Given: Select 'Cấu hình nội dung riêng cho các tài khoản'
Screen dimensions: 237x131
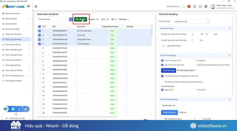Looking at the screenshot, I should click(195, 65).
